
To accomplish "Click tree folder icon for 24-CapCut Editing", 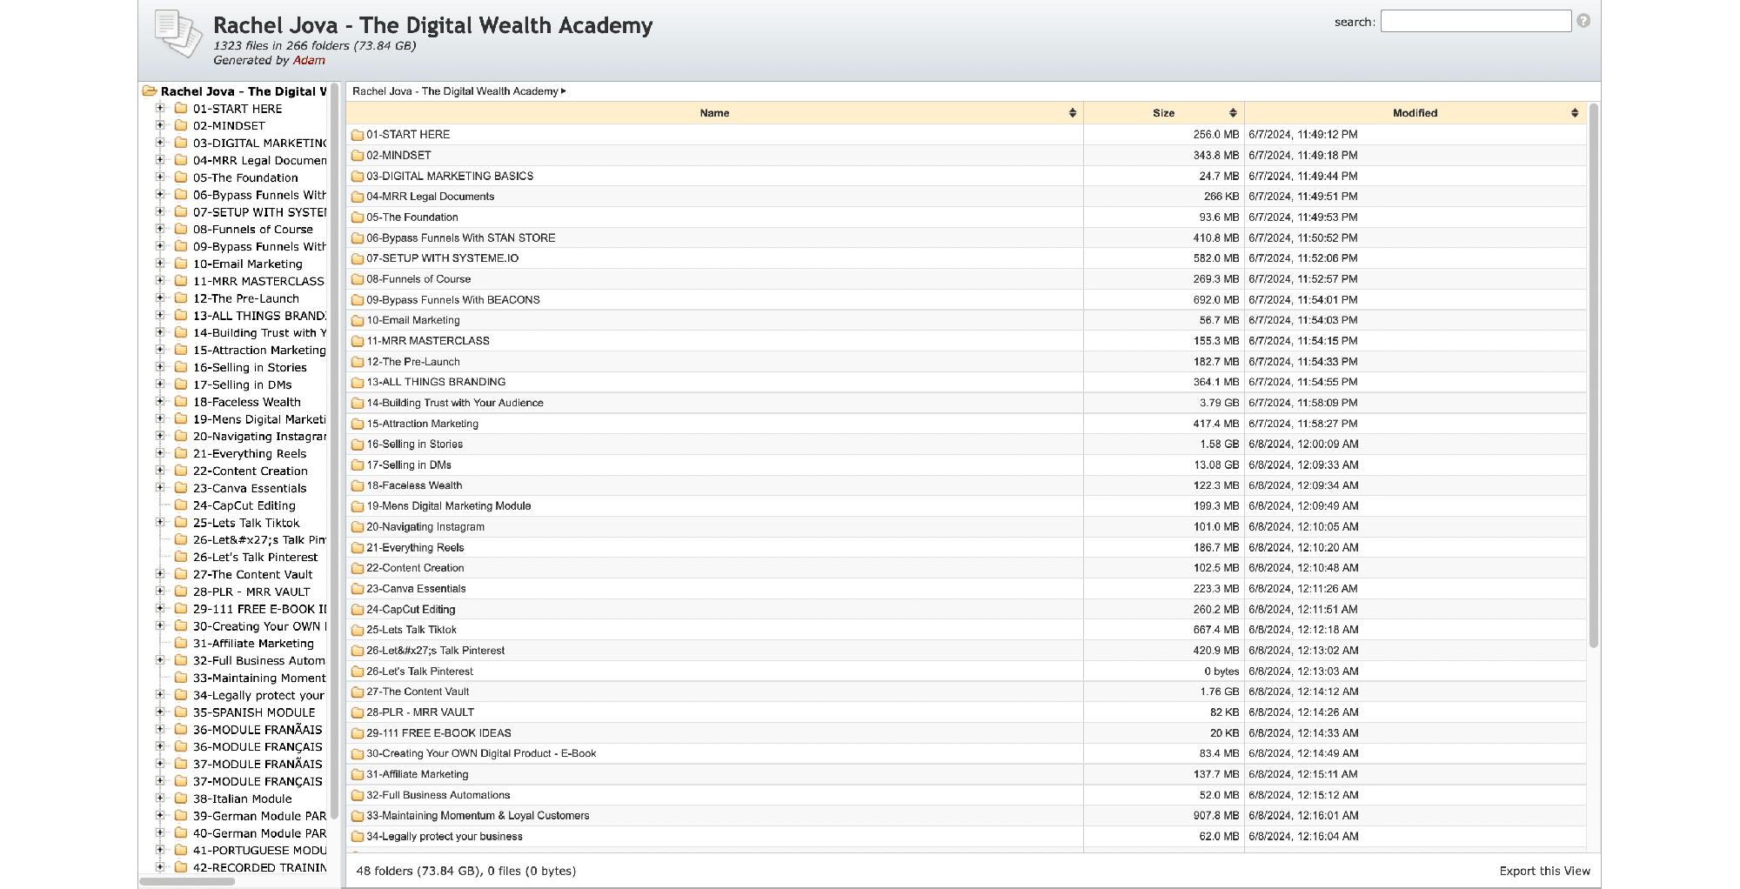I will click(181, 505).
